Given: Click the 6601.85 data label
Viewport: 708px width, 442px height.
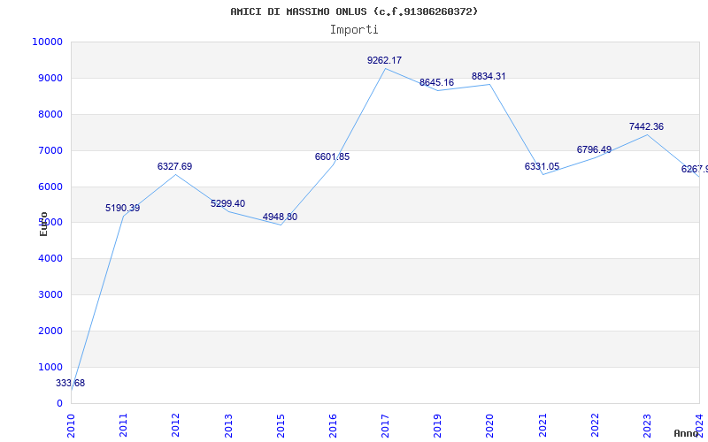Looking at the screenshot, I should tap(332, 157).
